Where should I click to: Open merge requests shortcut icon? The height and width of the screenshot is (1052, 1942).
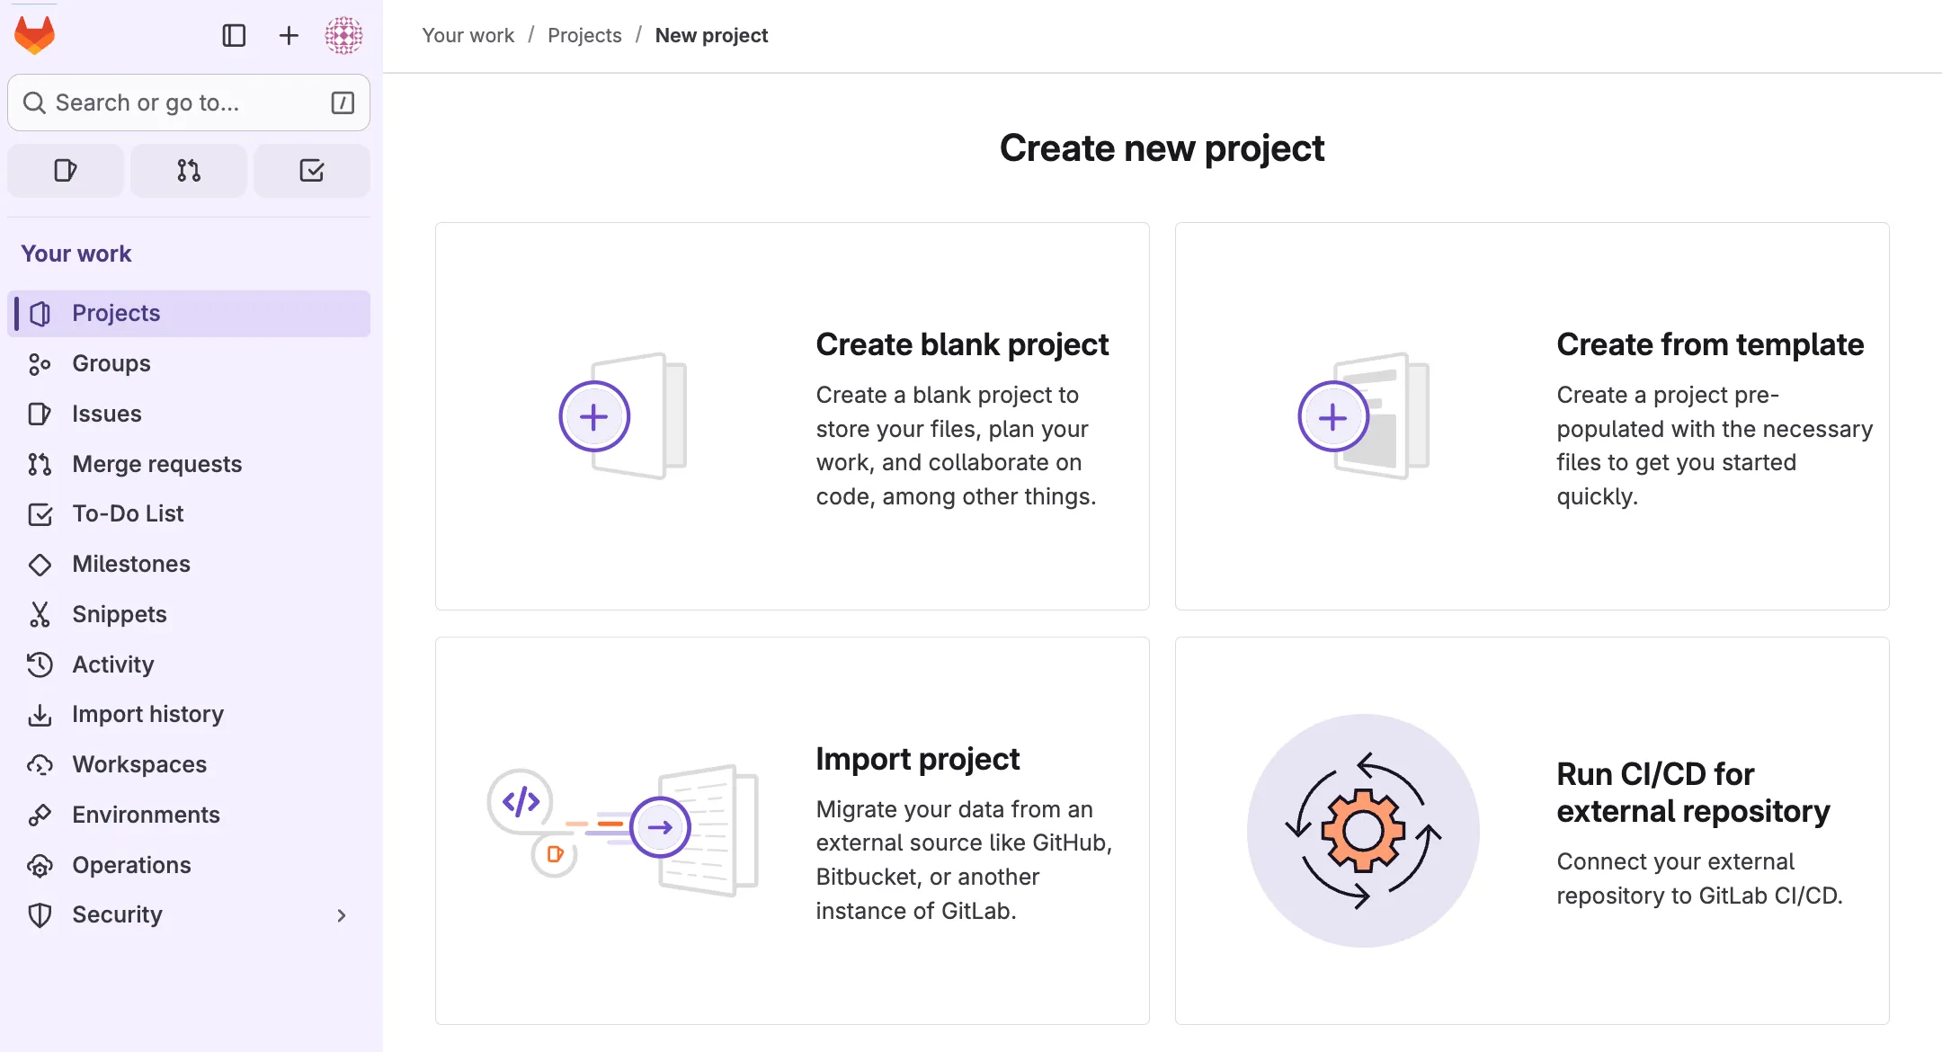coord(189,170)
